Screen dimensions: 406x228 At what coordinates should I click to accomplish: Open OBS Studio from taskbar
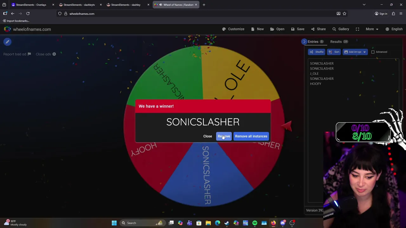pos(292,223)
